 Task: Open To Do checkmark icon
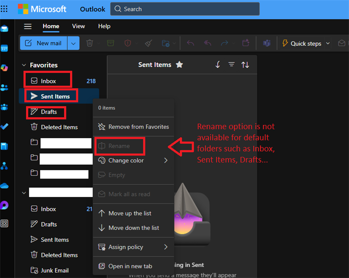point(4,127)
